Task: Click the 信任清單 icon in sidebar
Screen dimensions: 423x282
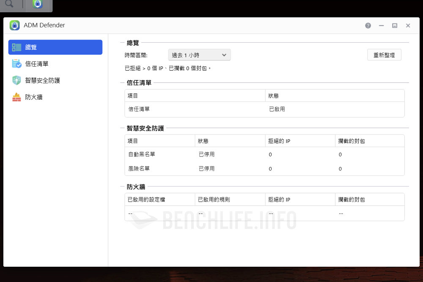Action: (x=17, y=64)
